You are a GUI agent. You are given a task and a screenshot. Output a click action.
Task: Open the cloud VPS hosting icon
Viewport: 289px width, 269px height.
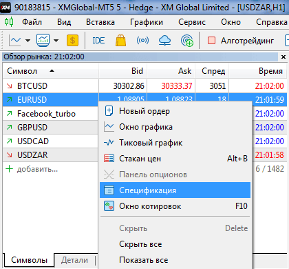click(164, 41)
